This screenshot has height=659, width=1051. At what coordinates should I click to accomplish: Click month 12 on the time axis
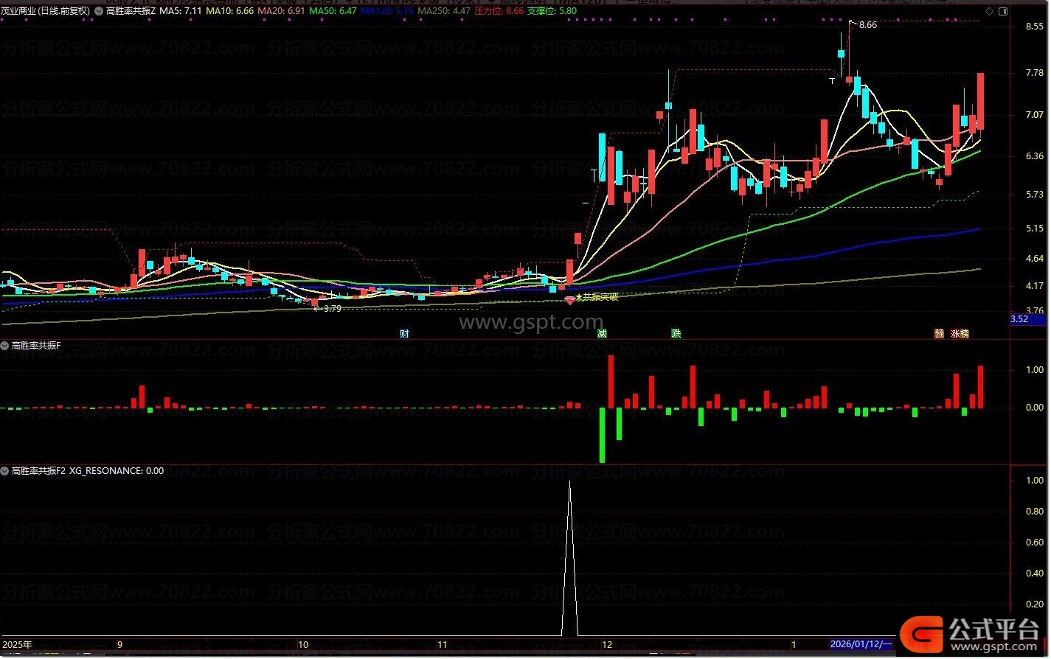606,644
